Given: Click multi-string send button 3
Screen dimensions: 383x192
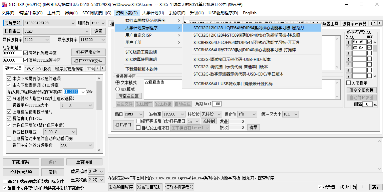Looking at the screenshot, I should 349,53.
